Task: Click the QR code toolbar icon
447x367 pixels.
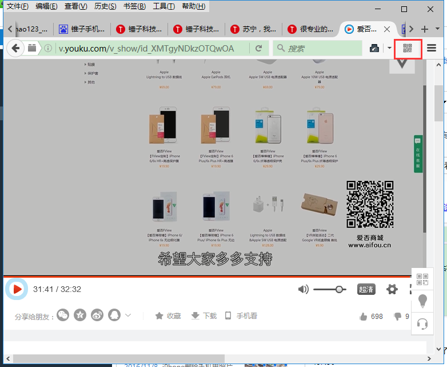Action: [408, 48]
